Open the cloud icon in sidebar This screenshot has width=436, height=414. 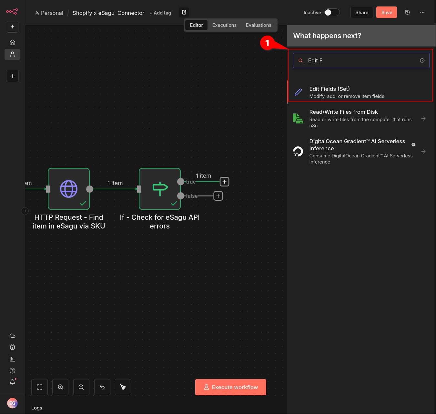13,336
